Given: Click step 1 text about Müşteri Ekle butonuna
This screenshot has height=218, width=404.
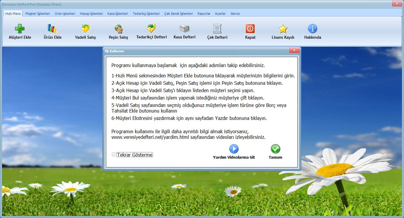Looking at the screenshot, I should [x=203, y=76].
